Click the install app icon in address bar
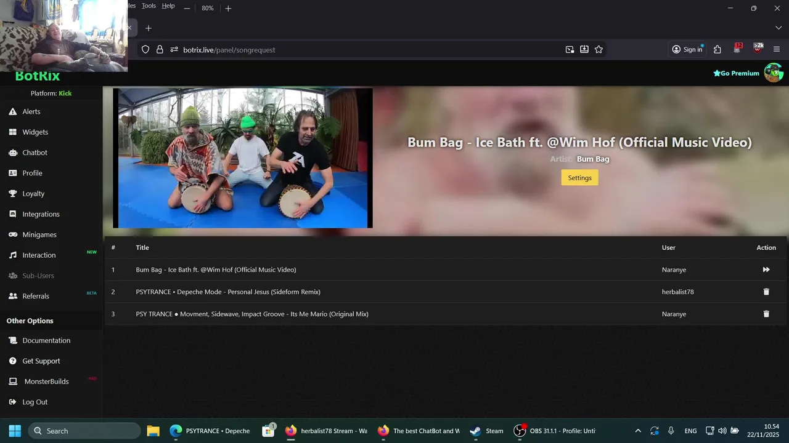 pyautogui.click(x=584, y=49)
